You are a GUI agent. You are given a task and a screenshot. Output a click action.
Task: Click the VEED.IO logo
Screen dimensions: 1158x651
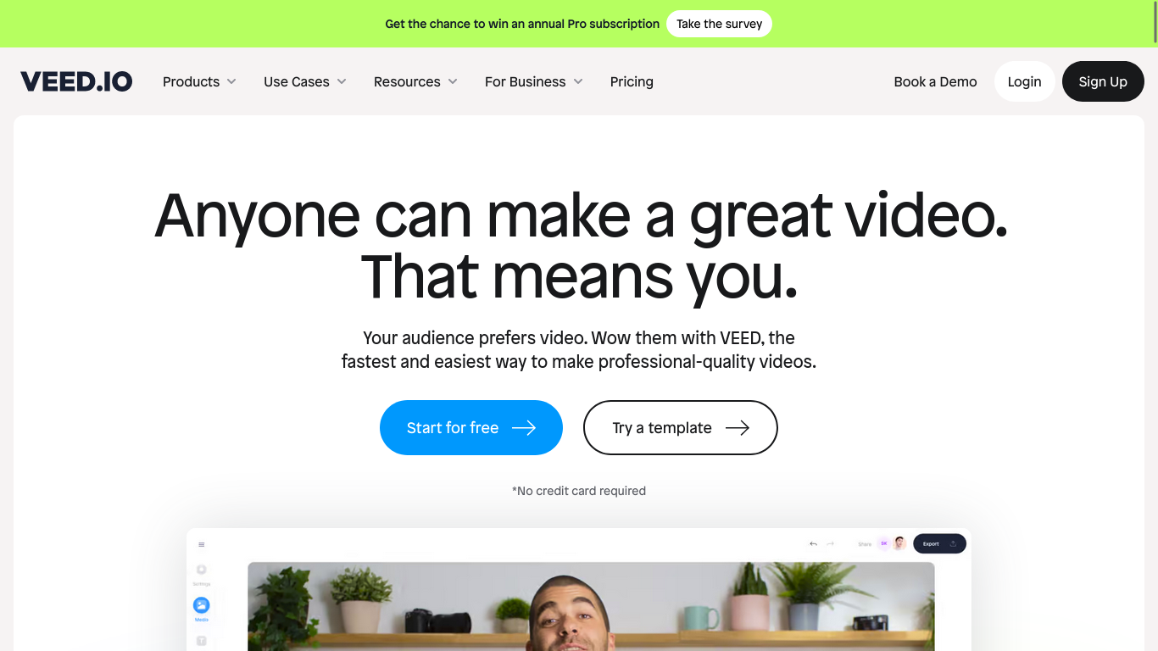tap(76, 81)
